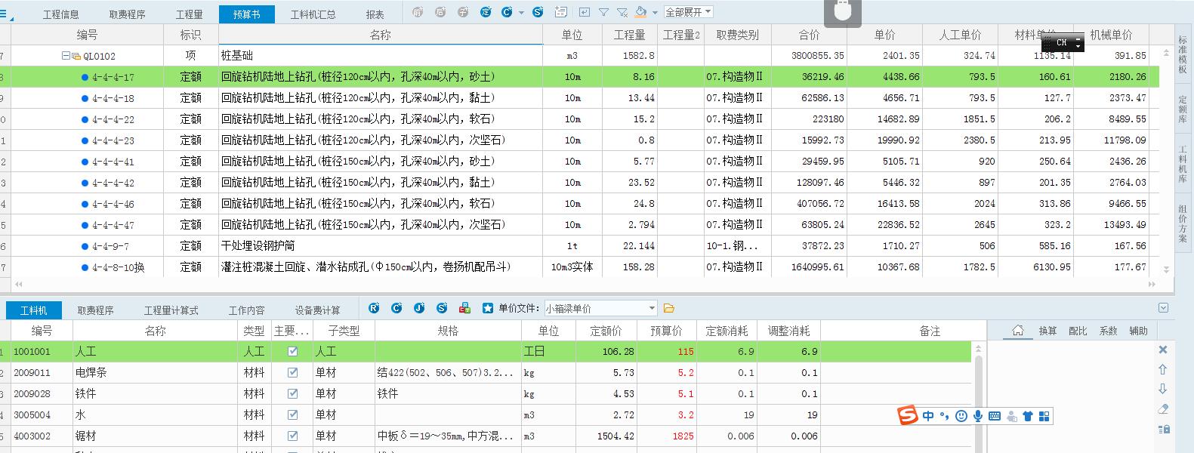Click the 系数 button in right panel

[1108, 331]
